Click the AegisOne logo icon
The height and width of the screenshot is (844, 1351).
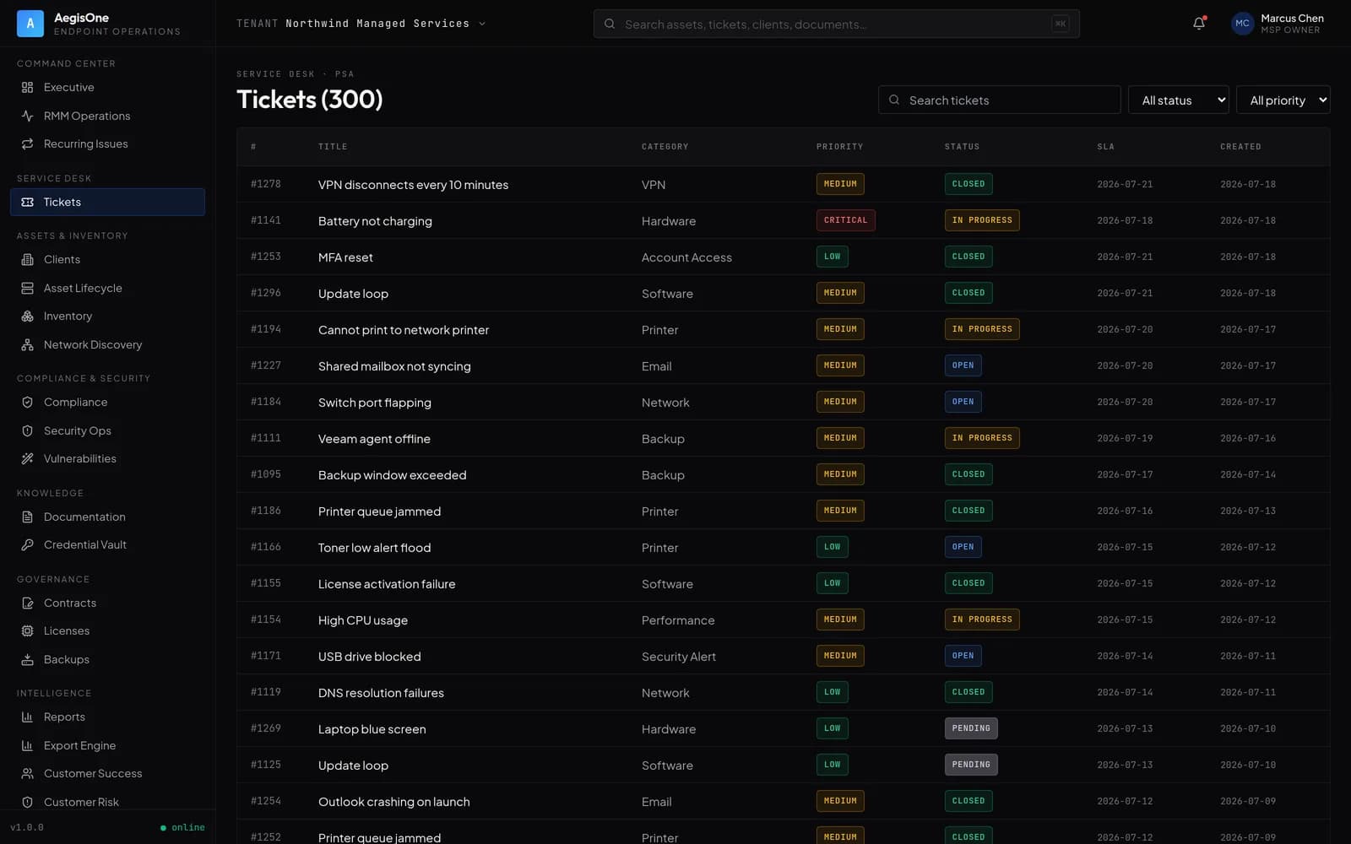[30, 24]
